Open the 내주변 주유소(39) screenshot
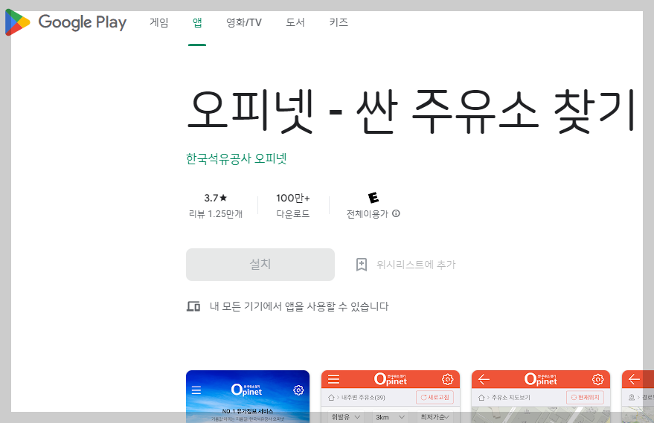Image resolution: width=654 pixels, height=423 pixels. click(391, 396)
